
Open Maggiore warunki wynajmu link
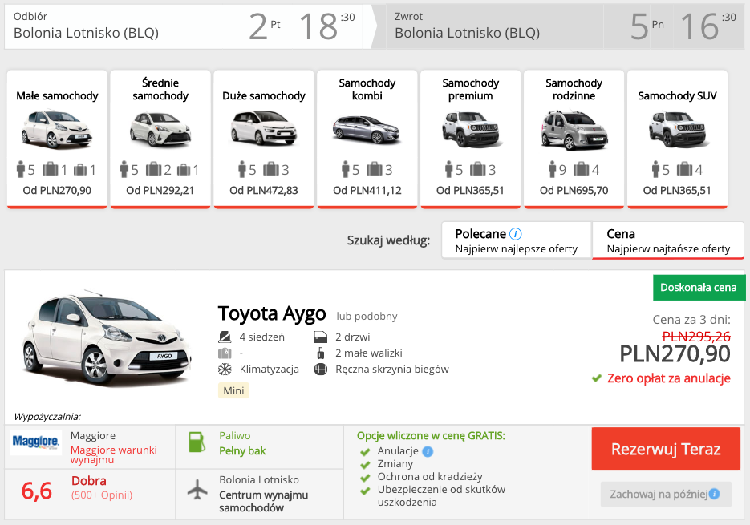coord(113,454)
